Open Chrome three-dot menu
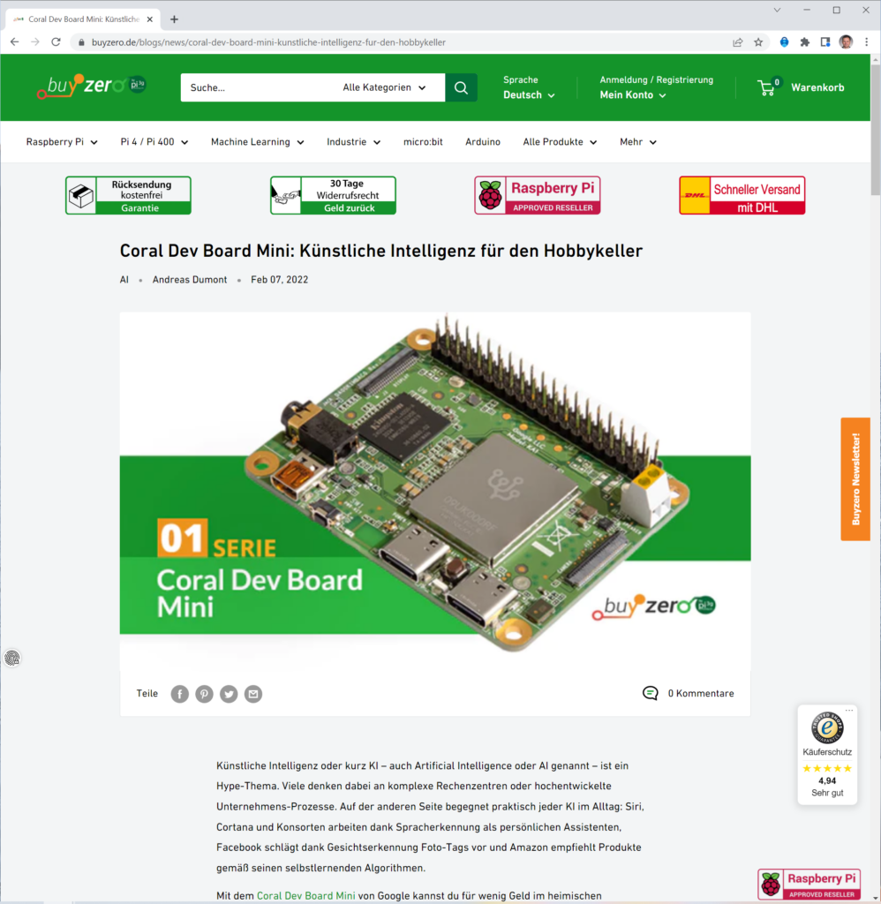Screen dimensions: 881x904 pyautogui.click(x=867, y=42)
